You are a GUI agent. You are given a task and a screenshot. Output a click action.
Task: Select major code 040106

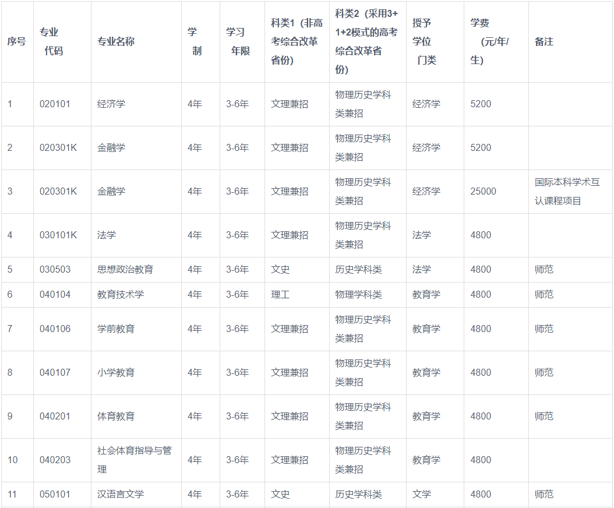[x=55, y=329]
